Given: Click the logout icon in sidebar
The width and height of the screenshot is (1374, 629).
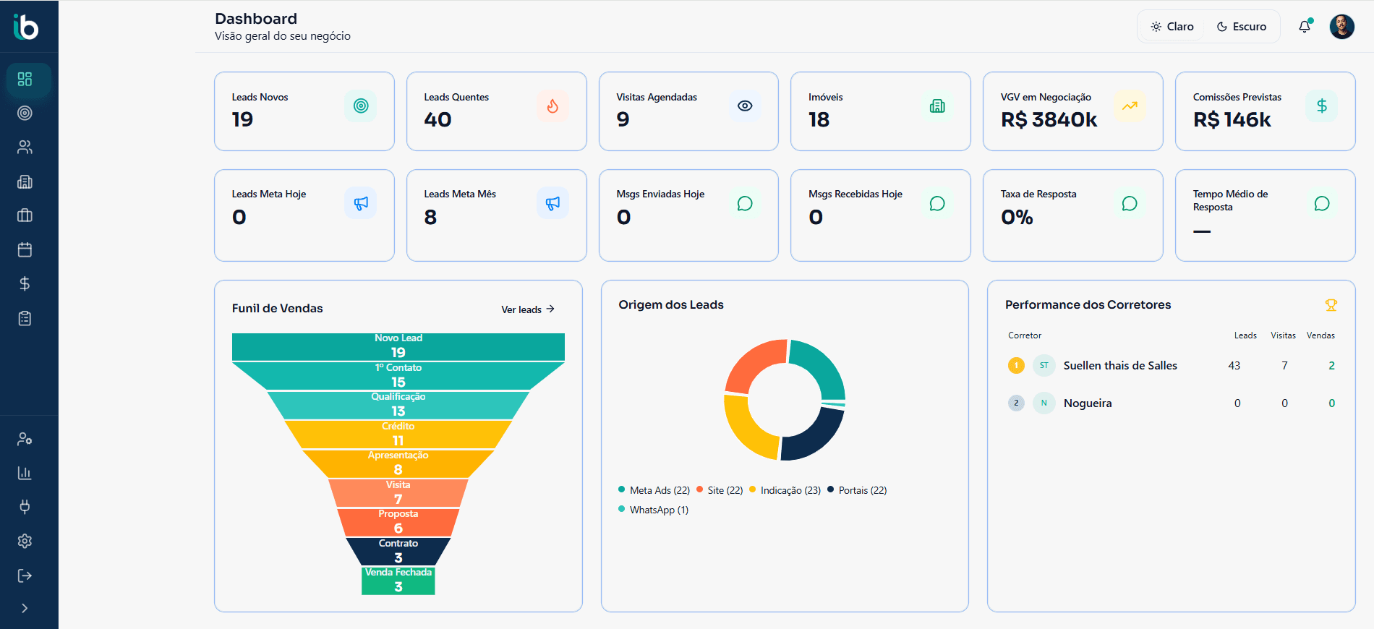Looking at the screenshot, I should [x=25, y=575].
